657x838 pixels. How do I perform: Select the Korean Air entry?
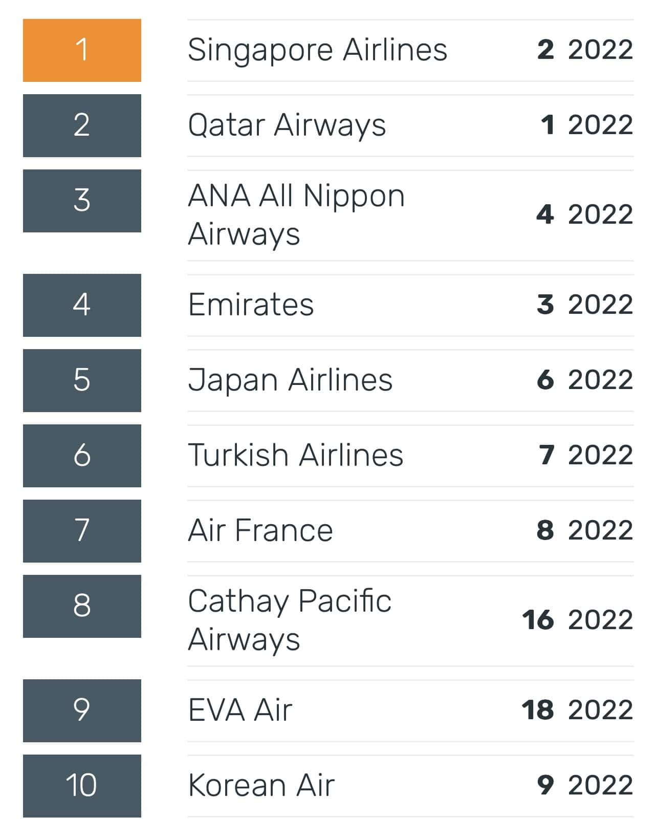[x=261, y=786]
